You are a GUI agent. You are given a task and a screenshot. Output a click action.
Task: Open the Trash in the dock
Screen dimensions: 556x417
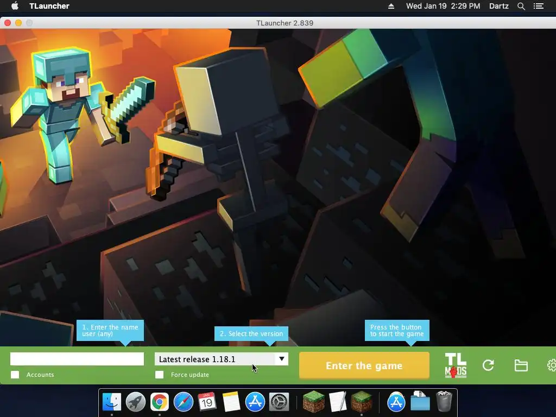[x=444, y=401]
